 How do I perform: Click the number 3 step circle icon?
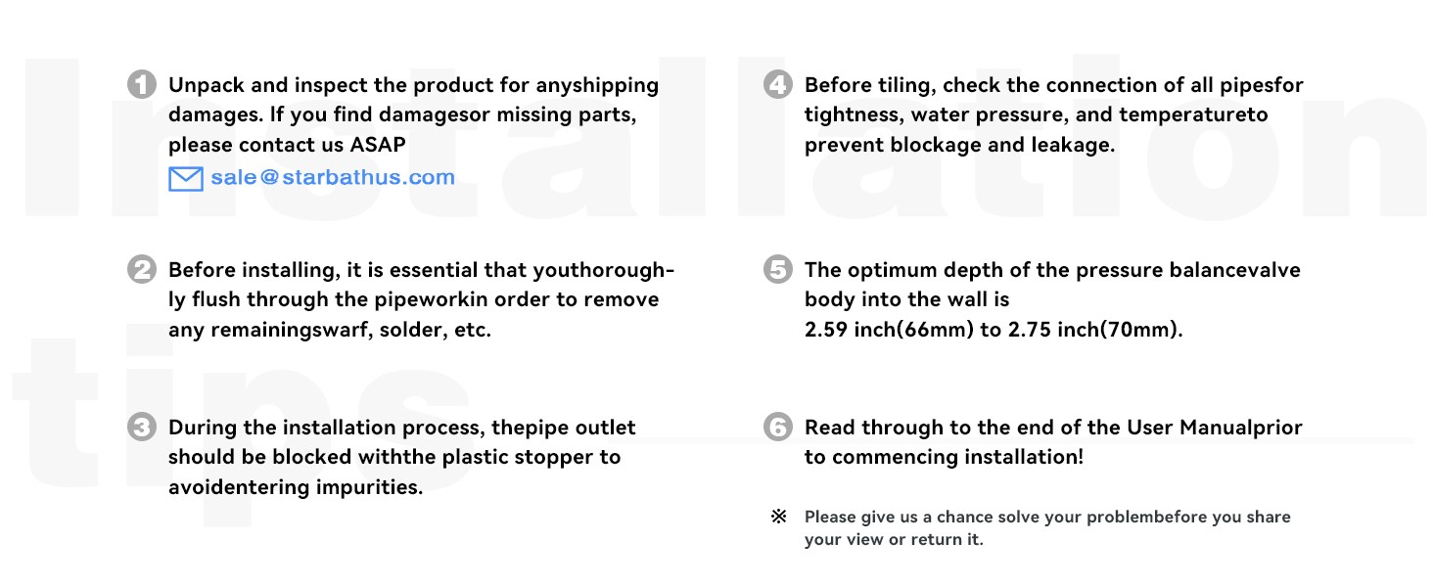[142, 428]
